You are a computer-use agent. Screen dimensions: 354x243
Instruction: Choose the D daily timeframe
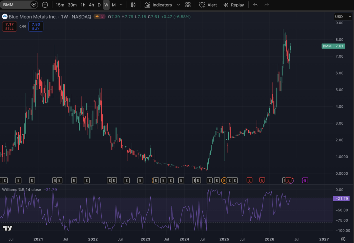tap(99, 5)
